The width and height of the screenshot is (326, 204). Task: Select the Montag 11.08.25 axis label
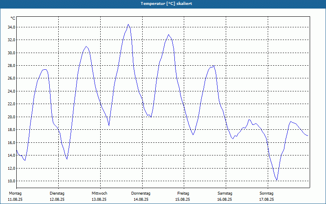(x=15, y=196)
